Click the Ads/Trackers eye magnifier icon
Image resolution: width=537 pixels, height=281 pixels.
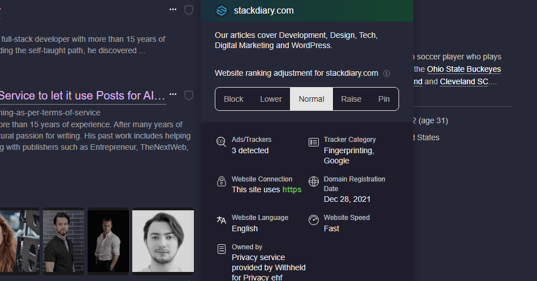[221, 141]
